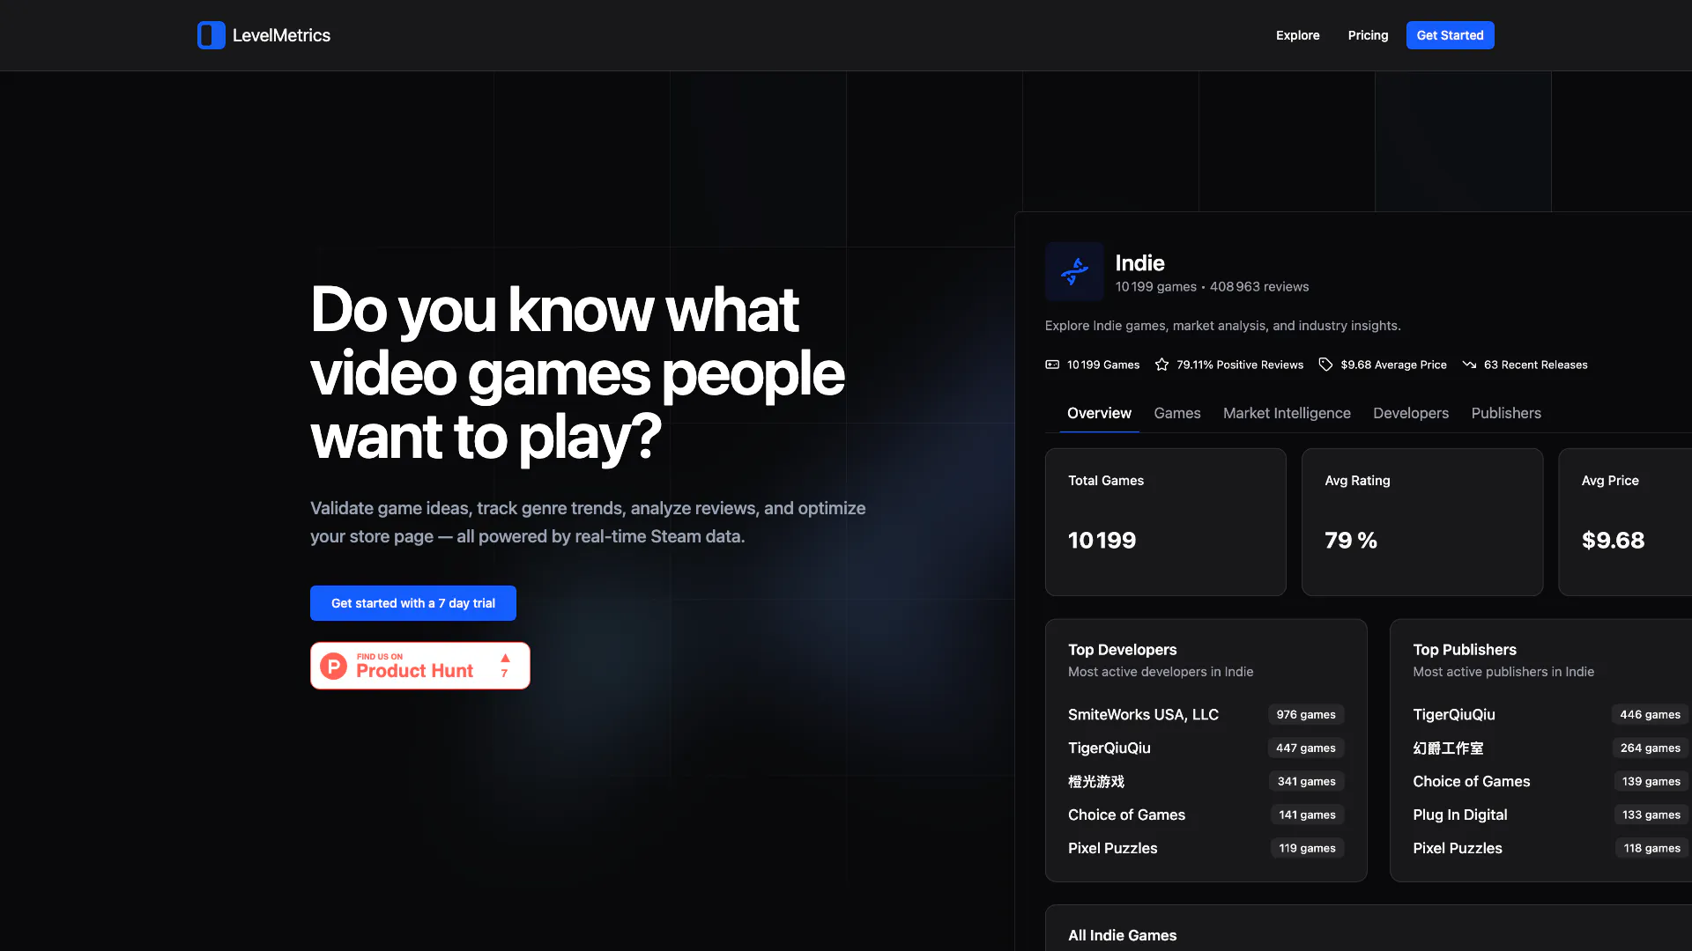
Task: Click SmiteWorks USA, LLC developer entry
Action: 1143,714
